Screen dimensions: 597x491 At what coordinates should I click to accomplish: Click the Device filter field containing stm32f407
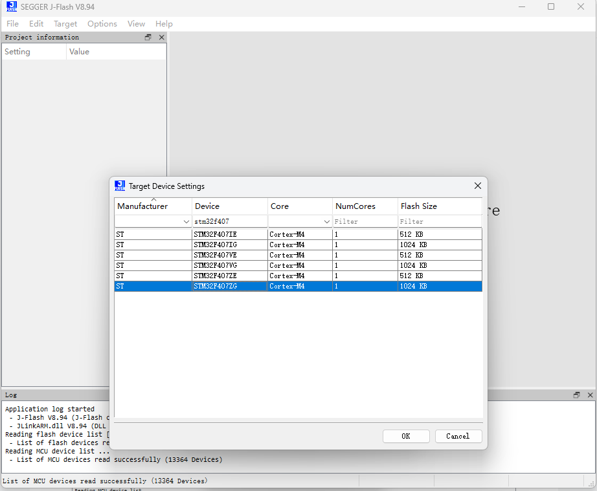coord(230,221)
